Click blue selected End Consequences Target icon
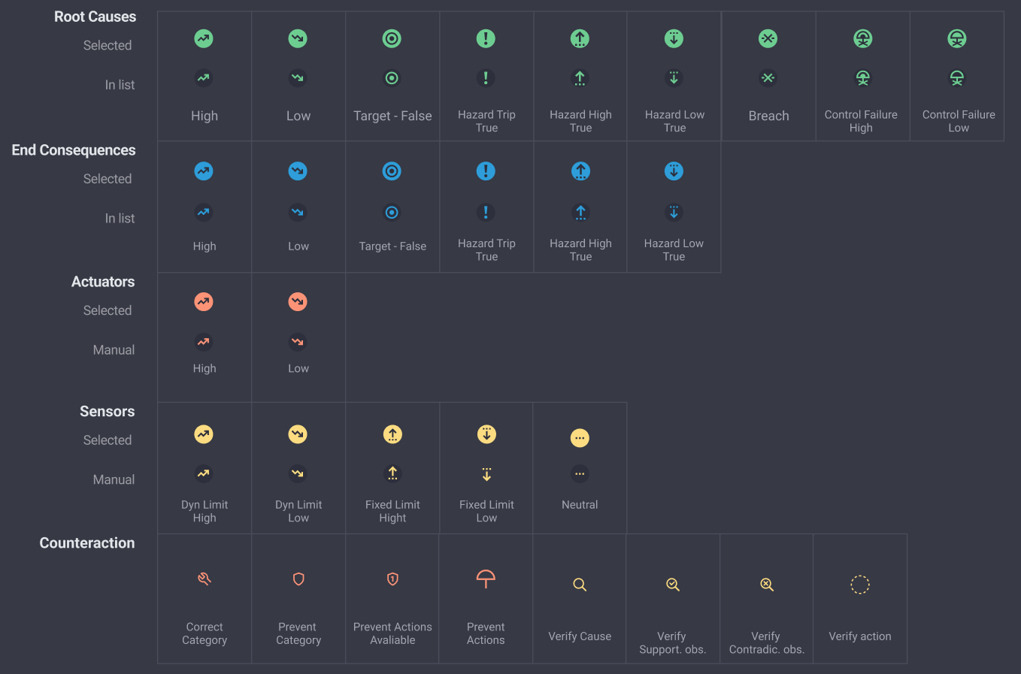The image size is (1021, 674). tap(392, 171)
